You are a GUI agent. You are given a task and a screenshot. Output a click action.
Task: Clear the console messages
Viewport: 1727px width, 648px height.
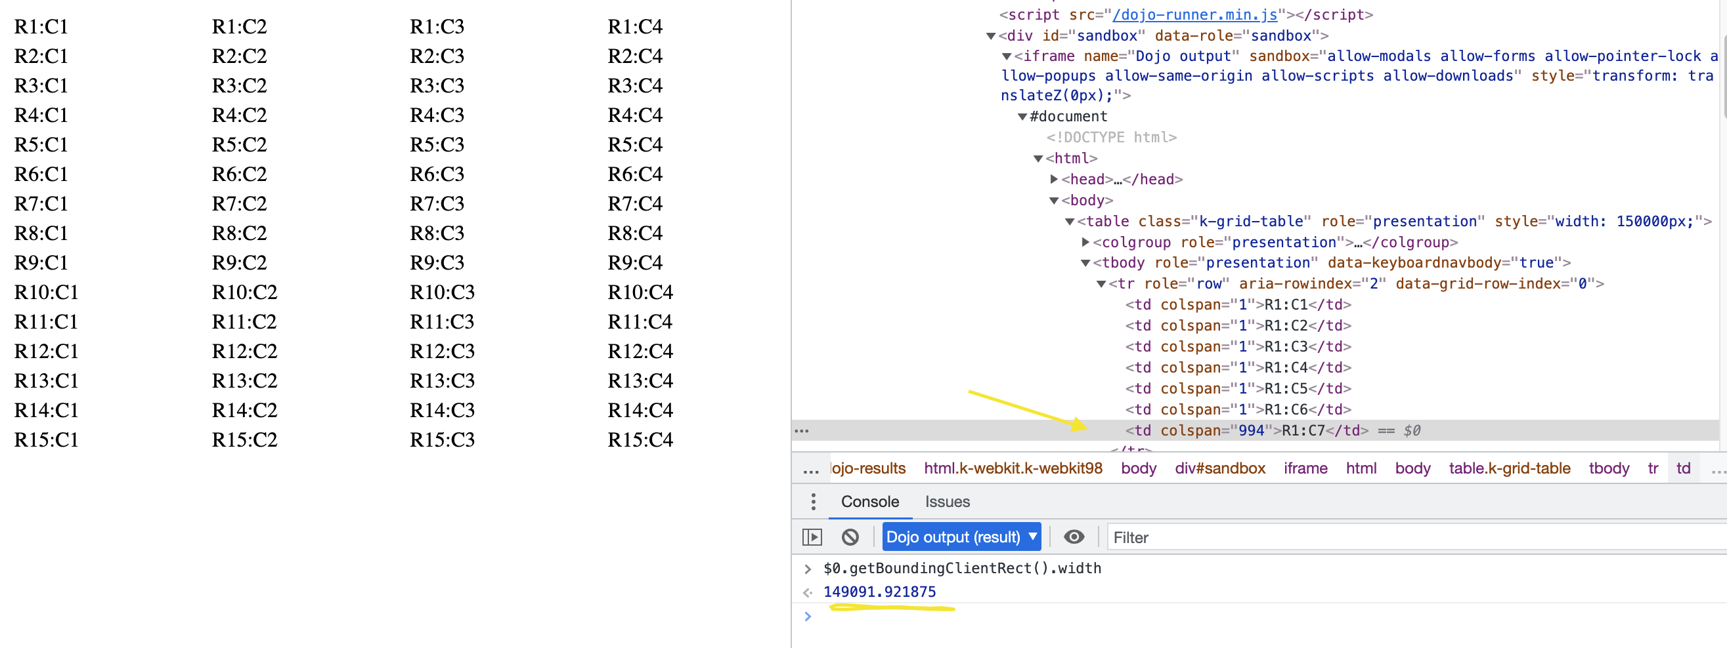tap(851, 537)
